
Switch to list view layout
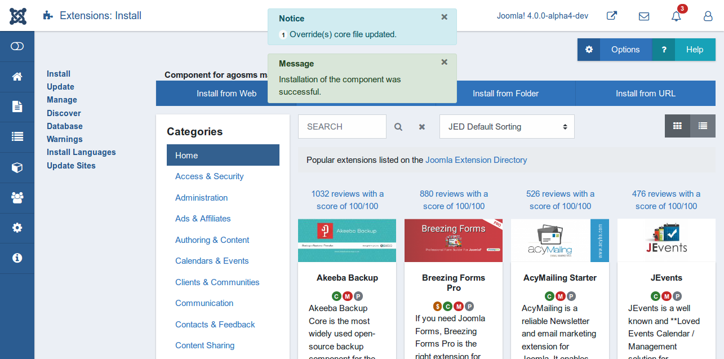(x=703, y=126)
